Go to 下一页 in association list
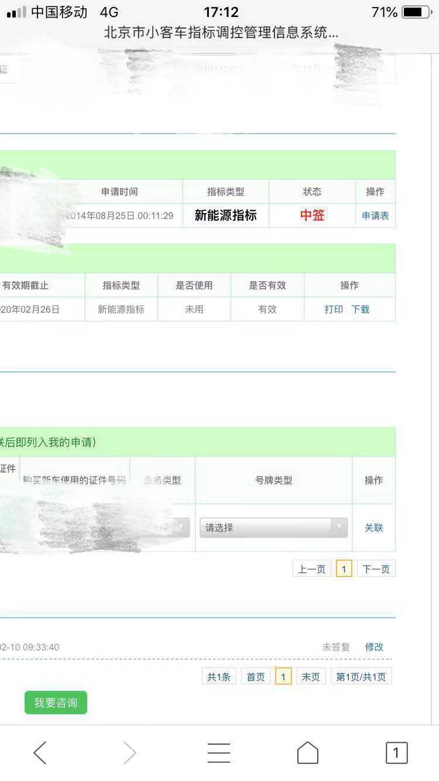Viewport: 439px width, 781px height. pos(376,569)
